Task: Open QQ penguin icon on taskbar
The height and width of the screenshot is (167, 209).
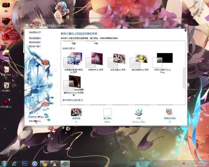Action: pos(55,164)
